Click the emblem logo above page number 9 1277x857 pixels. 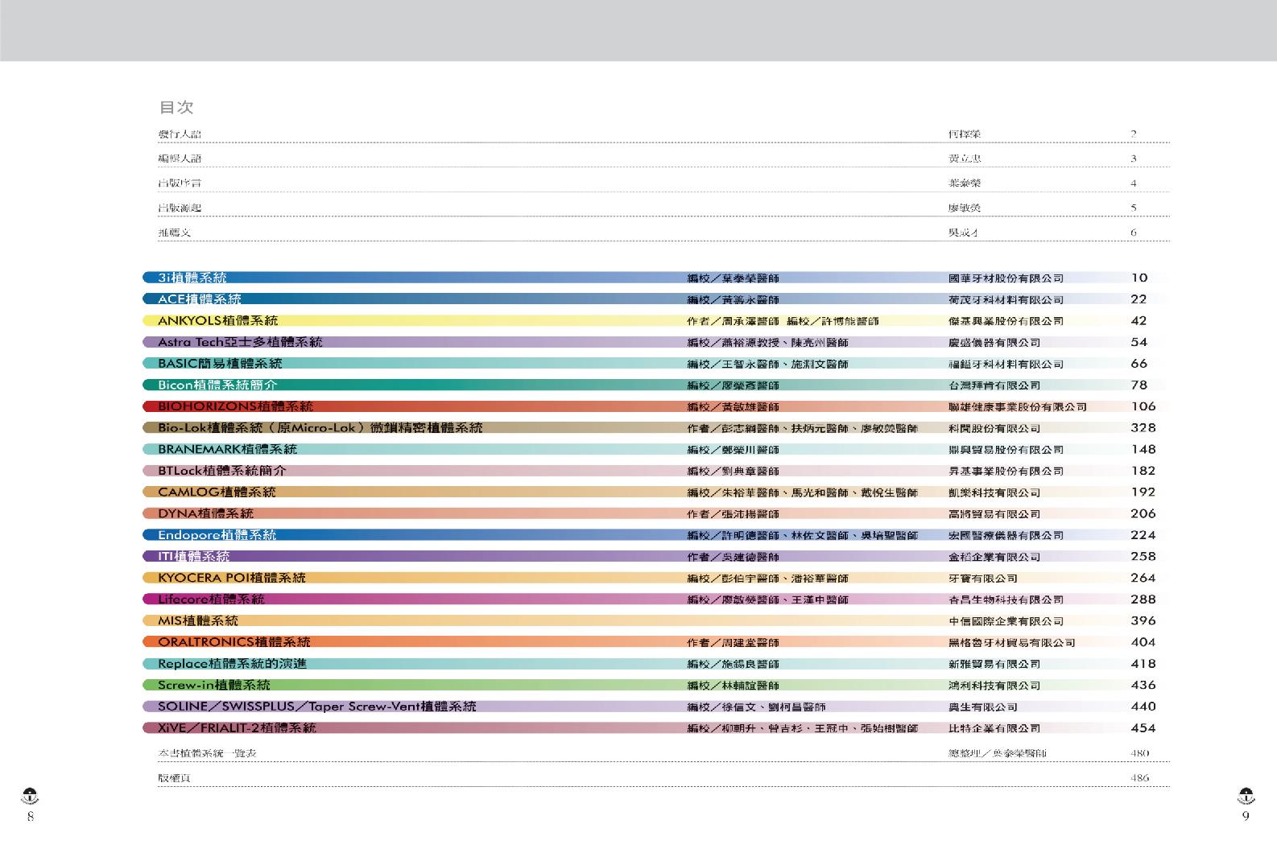(1246, 797)
